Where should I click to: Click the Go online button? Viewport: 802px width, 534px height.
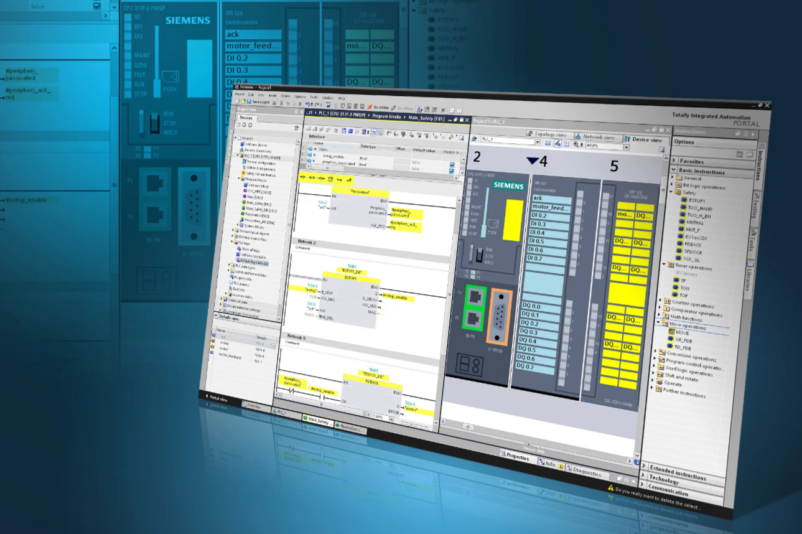pos(378,107)
